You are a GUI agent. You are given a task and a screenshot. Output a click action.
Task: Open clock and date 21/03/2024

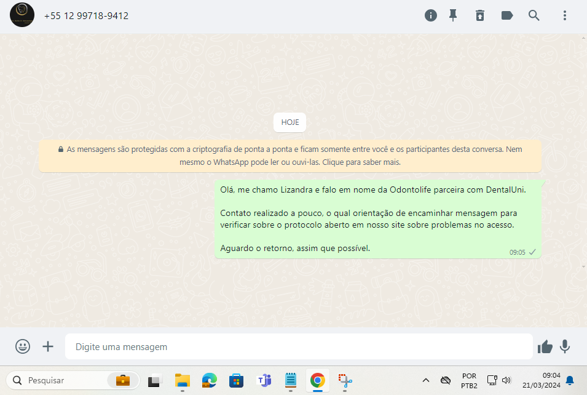coord(542,380)
